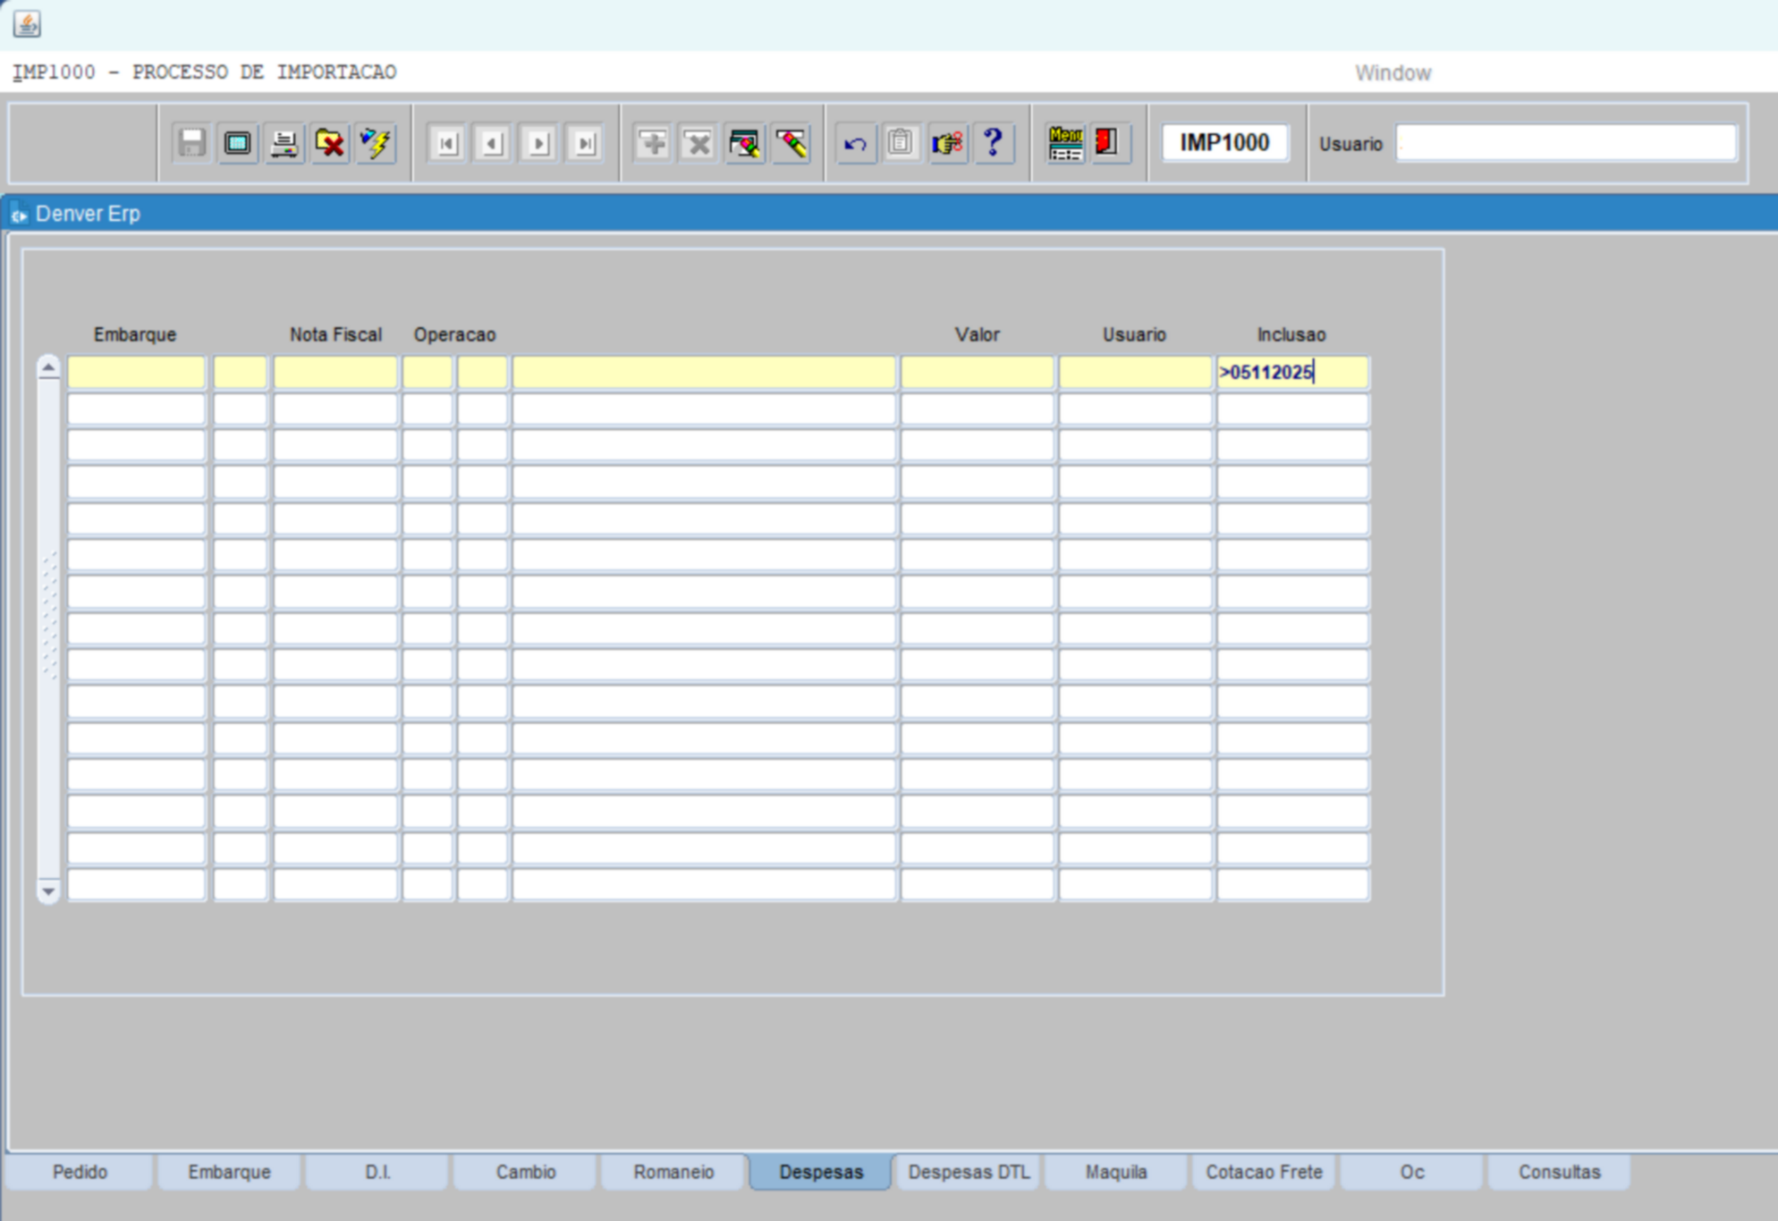
Task: Go to first record navigation arrow
Action: [x=447, y=143]
